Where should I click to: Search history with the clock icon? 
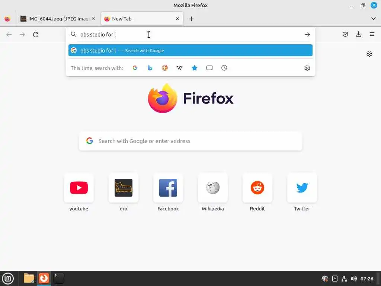click(x=224, y=68)
